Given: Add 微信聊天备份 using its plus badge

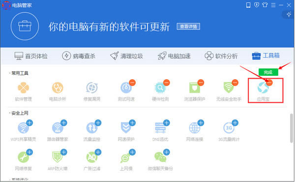Looking at the screenshot, I should (167, 152).
